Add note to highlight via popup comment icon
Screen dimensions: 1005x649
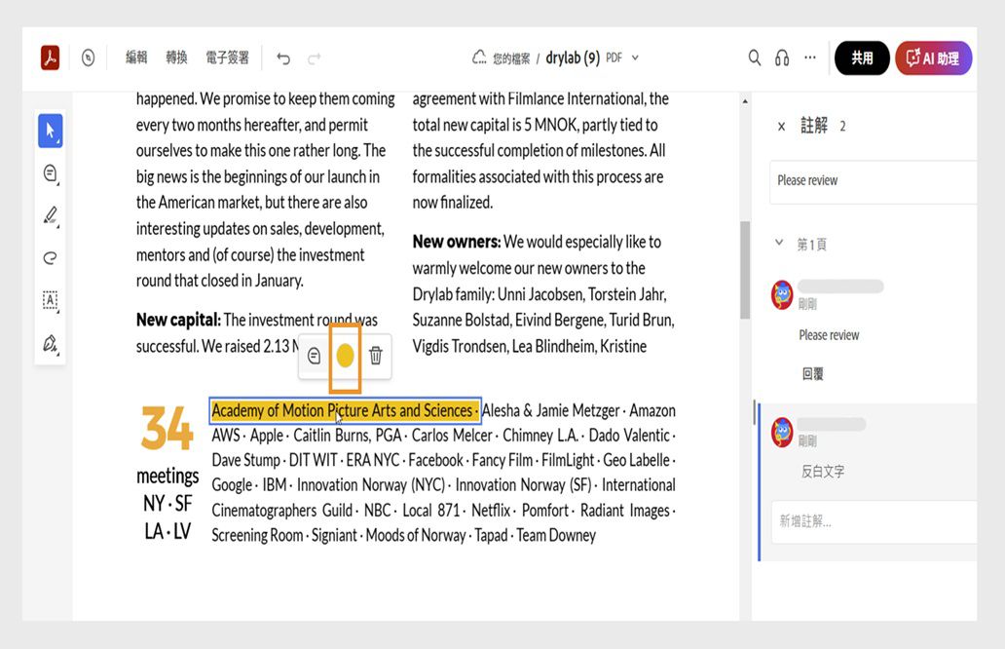[x=314, y=356]
